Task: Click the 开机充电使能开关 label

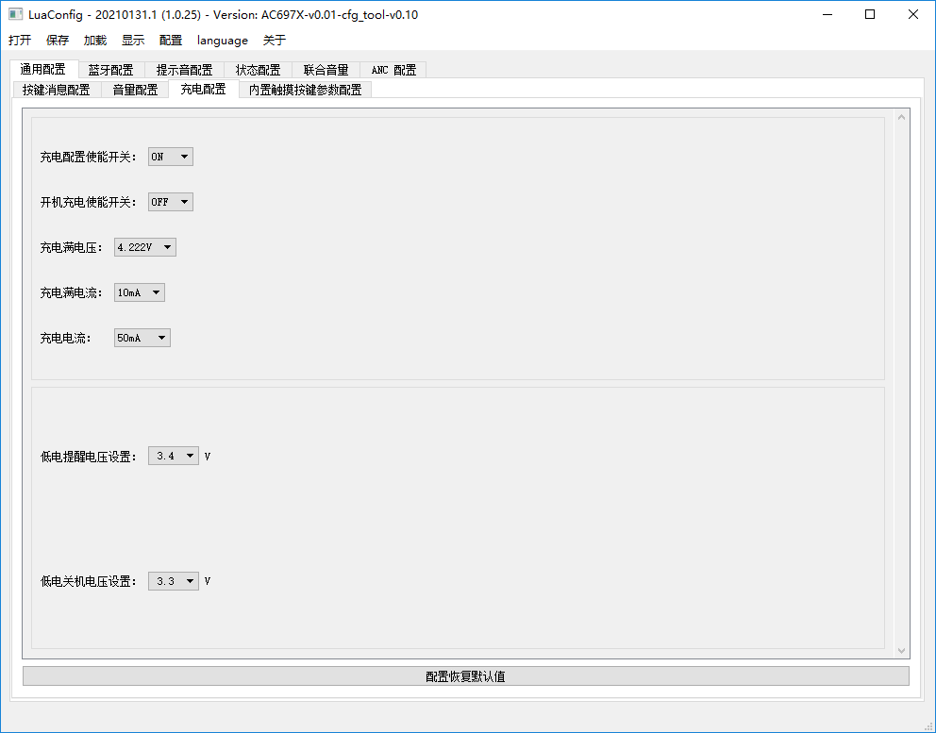Action: click(x=89, y=202)
